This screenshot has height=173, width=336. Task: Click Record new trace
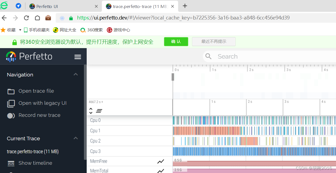click(x=39, y=115)
